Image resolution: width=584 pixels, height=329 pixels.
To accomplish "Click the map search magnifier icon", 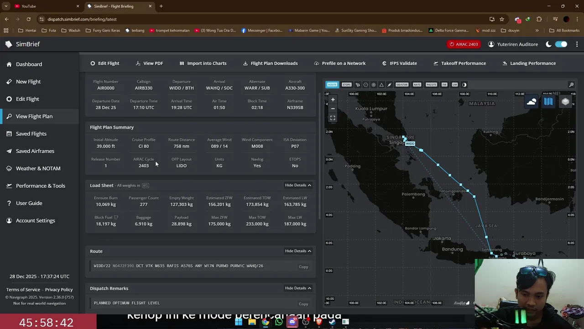I will coord(571,85).
